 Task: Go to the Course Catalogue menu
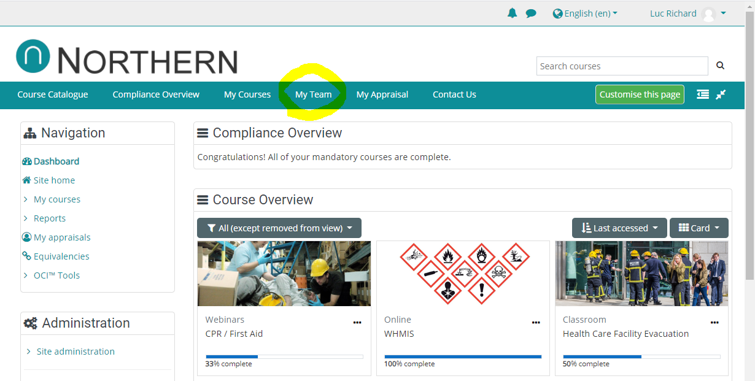click(53, 94)
